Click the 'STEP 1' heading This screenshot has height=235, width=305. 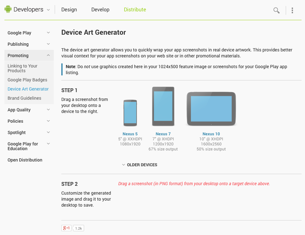click(69, 90)
